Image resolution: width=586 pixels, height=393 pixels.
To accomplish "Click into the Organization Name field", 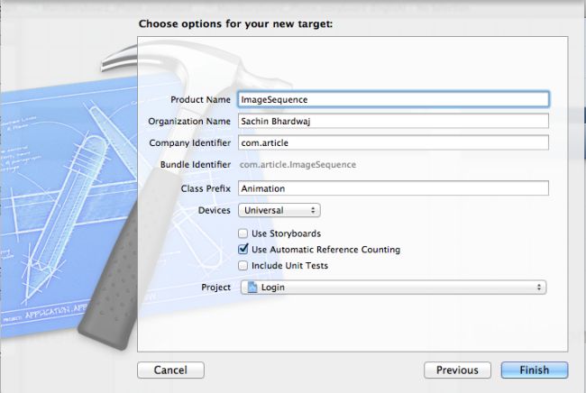I will [393, 121].
